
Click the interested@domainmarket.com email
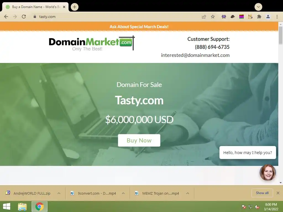click(195, 55)
